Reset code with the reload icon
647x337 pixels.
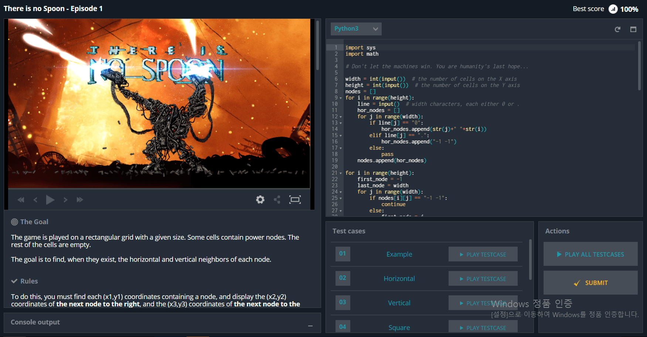pos(617,29)
